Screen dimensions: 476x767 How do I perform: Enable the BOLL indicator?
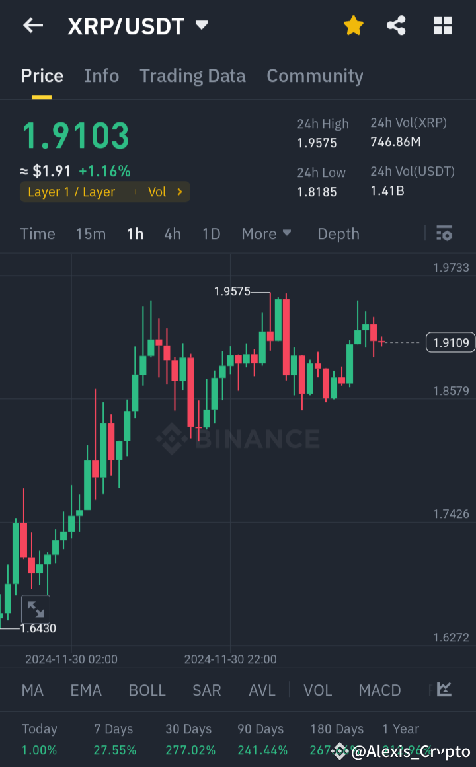[x=147, y=690]
